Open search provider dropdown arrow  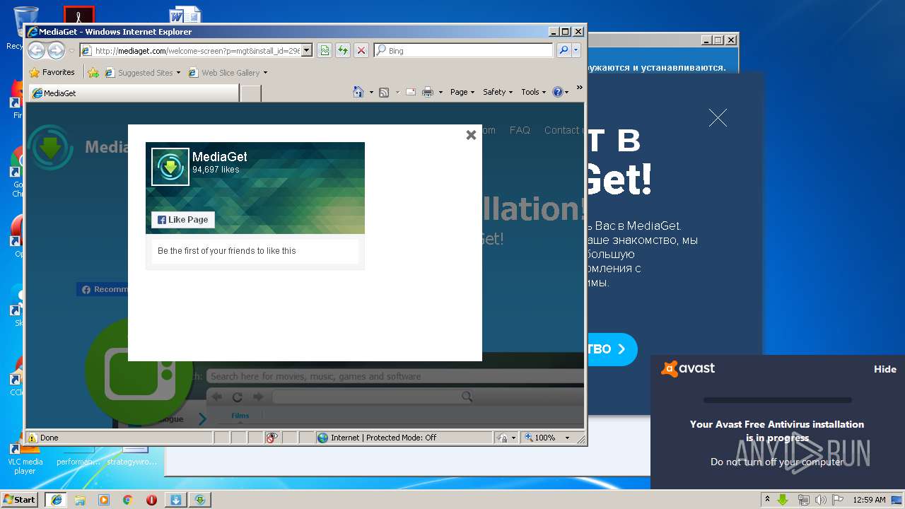click(x=576, y=50)
